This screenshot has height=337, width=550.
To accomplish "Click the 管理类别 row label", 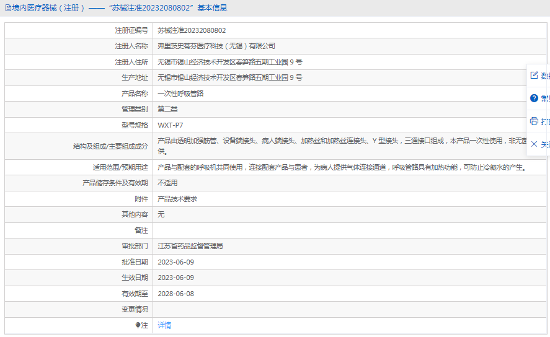I will [135, 109].
